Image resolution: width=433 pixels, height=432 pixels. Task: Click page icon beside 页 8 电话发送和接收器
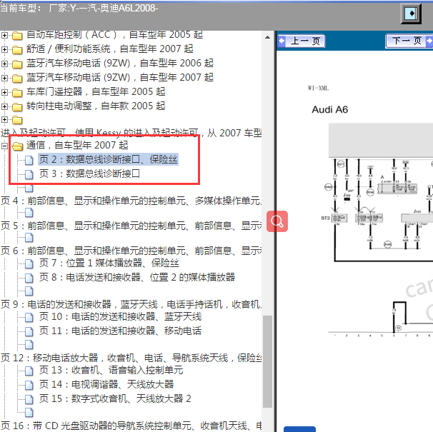pos(29,278)
